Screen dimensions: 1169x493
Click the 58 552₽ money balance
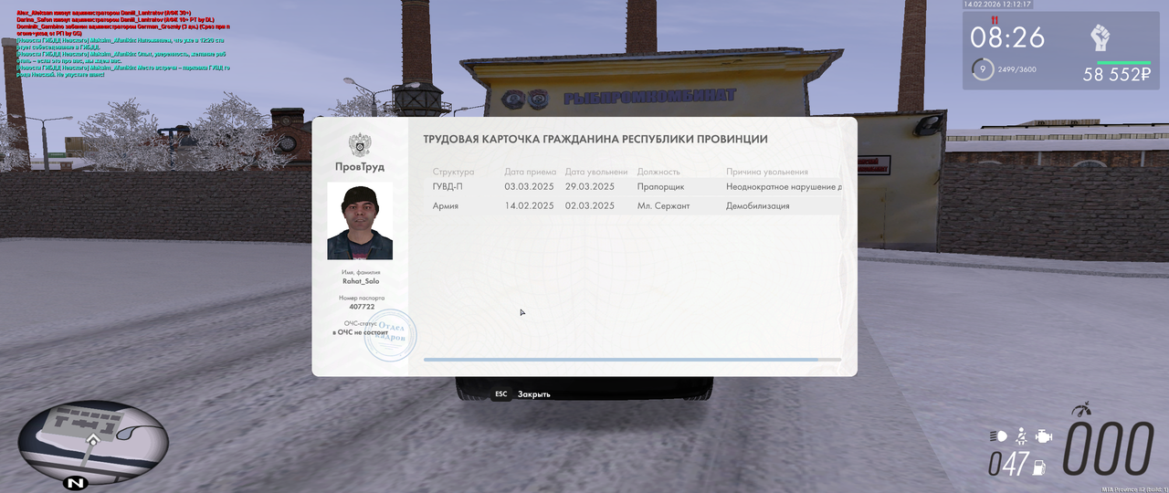[1117, 76]
